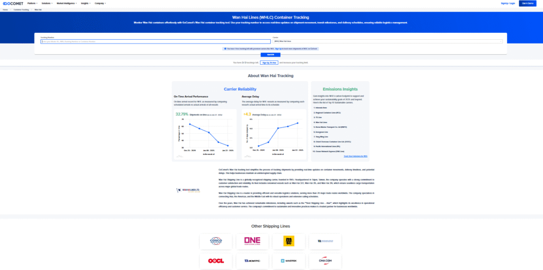Open the ONE shipping line logo
Viewport: 543px width, 270px height.
pyautogui.click(x=252, y=241)
